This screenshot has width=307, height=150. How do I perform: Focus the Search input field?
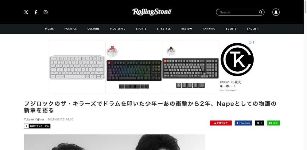point(238,12)
